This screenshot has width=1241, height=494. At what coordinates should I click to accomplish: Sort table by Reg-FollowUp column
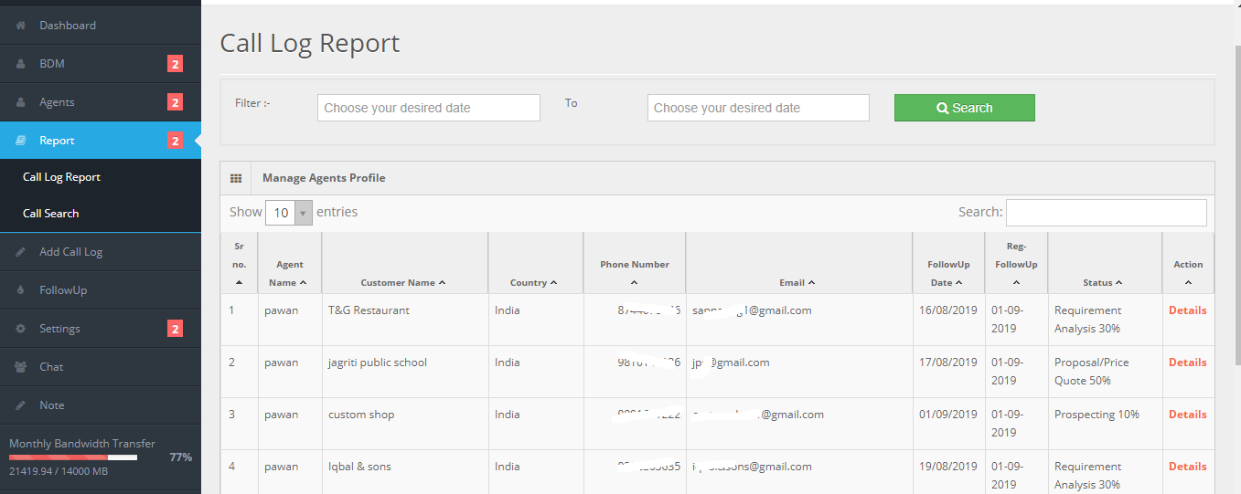click(1016, 264)
